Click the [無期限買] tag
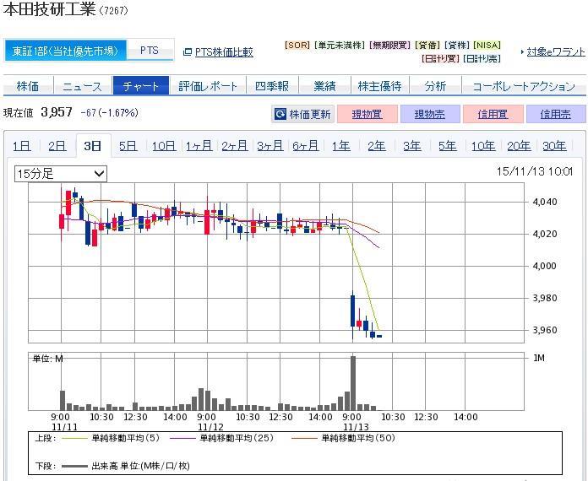The height and width of the screenshot is (481, 588). (389, 46)
